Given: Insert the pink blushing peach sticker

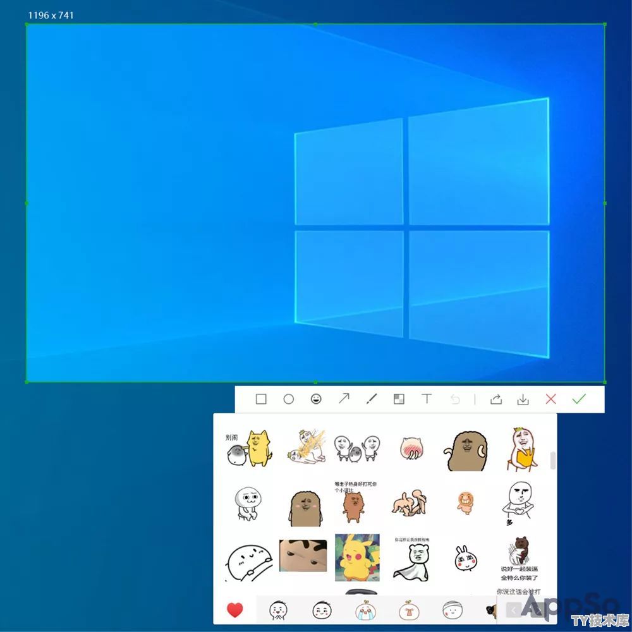Looking at the screenshot, I should click(411, 448).
